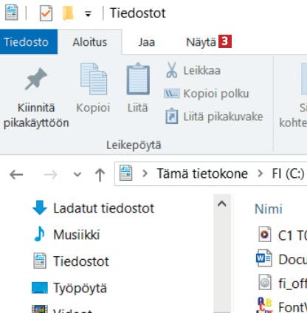Switch to the Jaa ribbon tab
The height and width of the screenshot is (313, 307).
(146, 42)
